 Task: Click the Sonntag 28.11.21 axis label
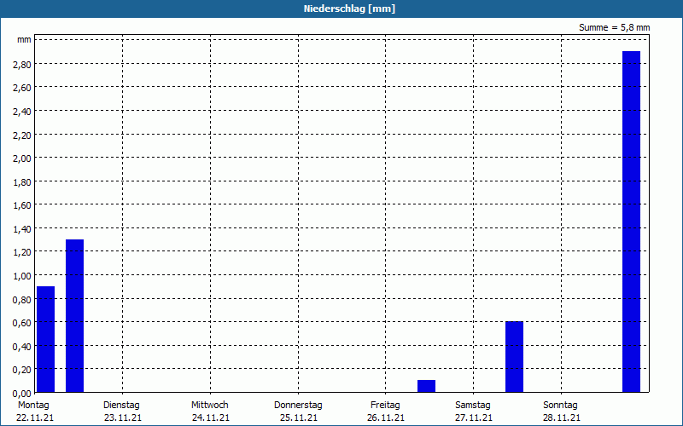(561, 412)
